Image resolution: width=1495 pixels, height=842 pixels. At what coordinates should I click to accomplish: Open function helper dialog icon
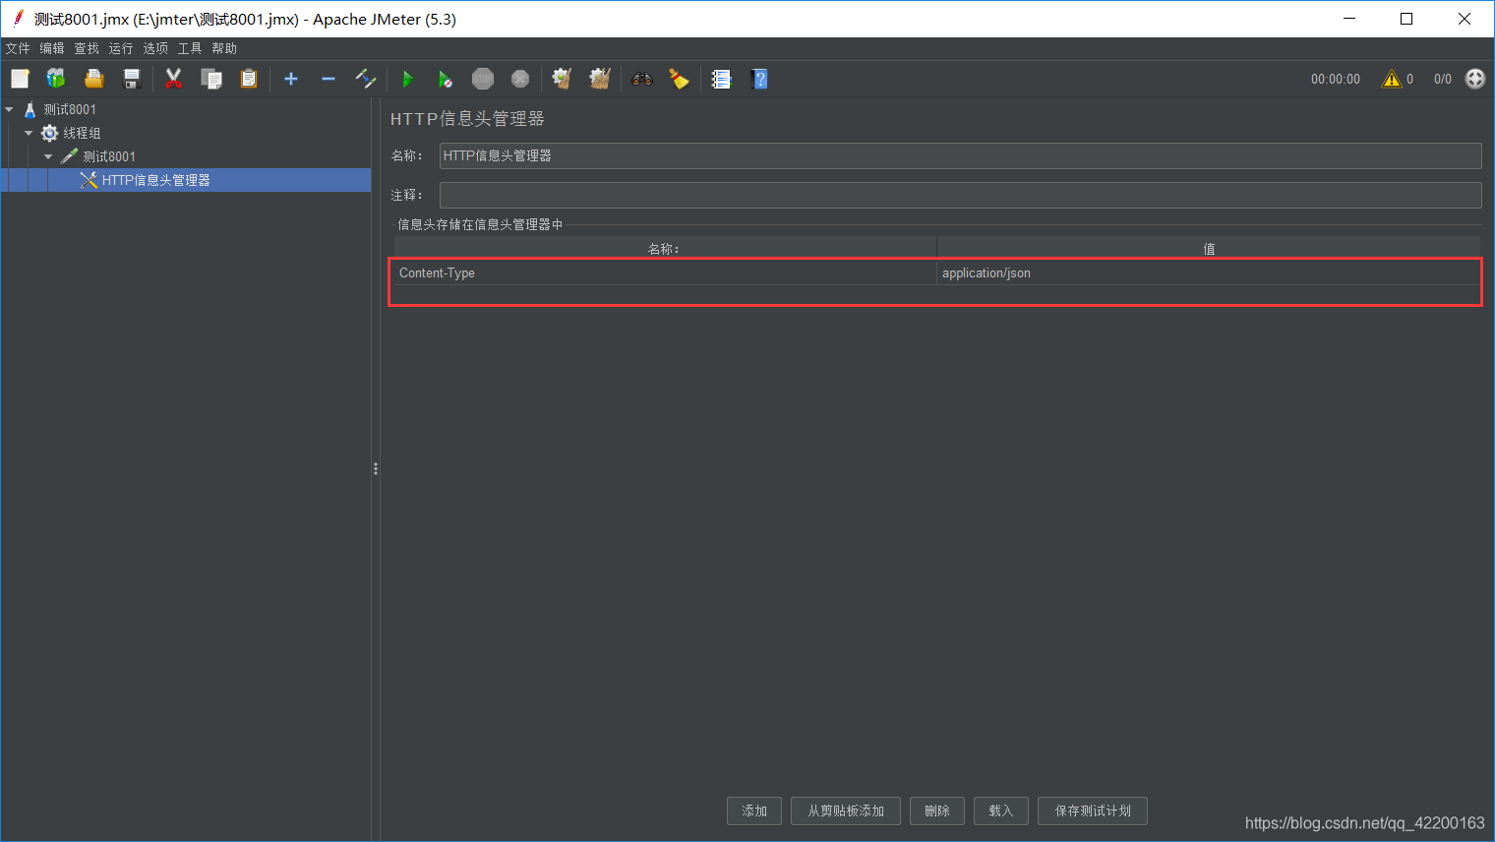(x=722, y=79)
